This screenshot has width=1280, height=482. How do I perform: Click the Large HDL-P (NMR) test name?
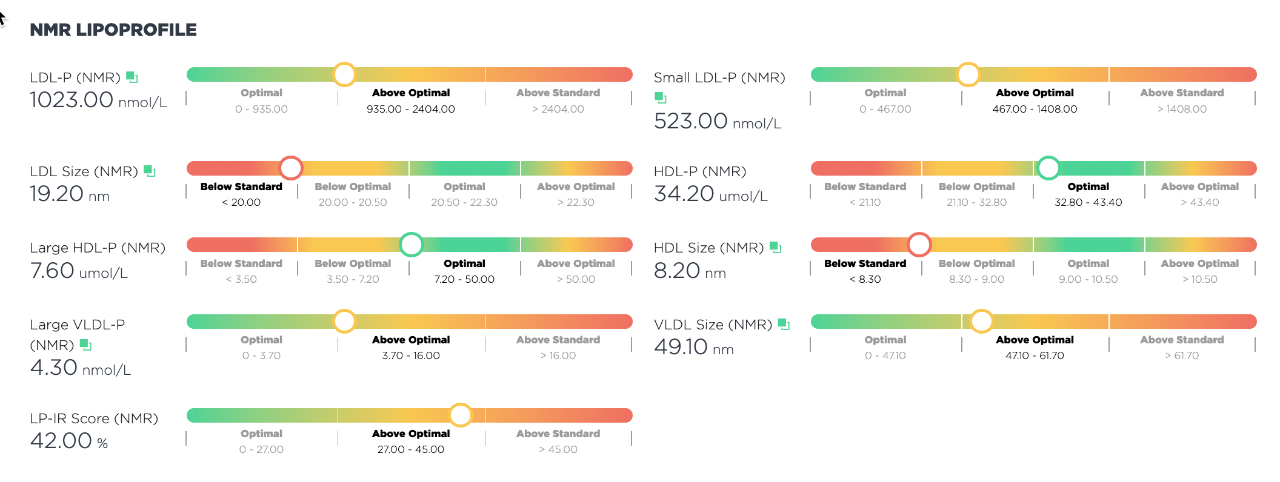tap(98, 248)
